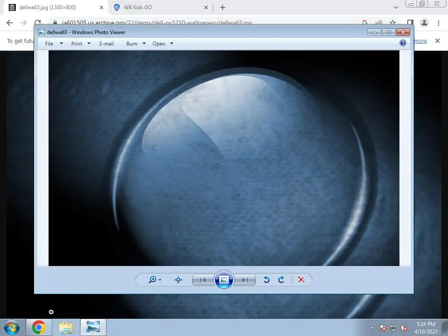The height and width of the screenshot is (336, 448).
Task: Open the Chrome profile icon
Action: click(424, 23)
